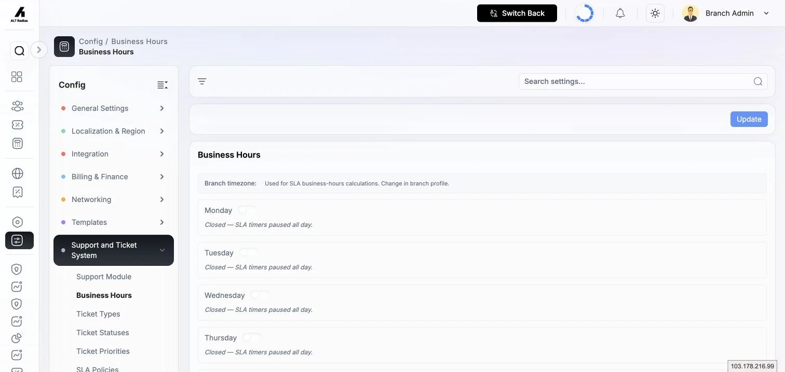Viewport: 785px width, 372px height.
Task: Open the filter lines icon
Action: tap(202, 81)
